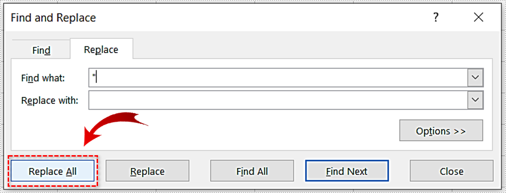Select the Replace tab
This screenshot has width=506, height=193.
(101, 49)
